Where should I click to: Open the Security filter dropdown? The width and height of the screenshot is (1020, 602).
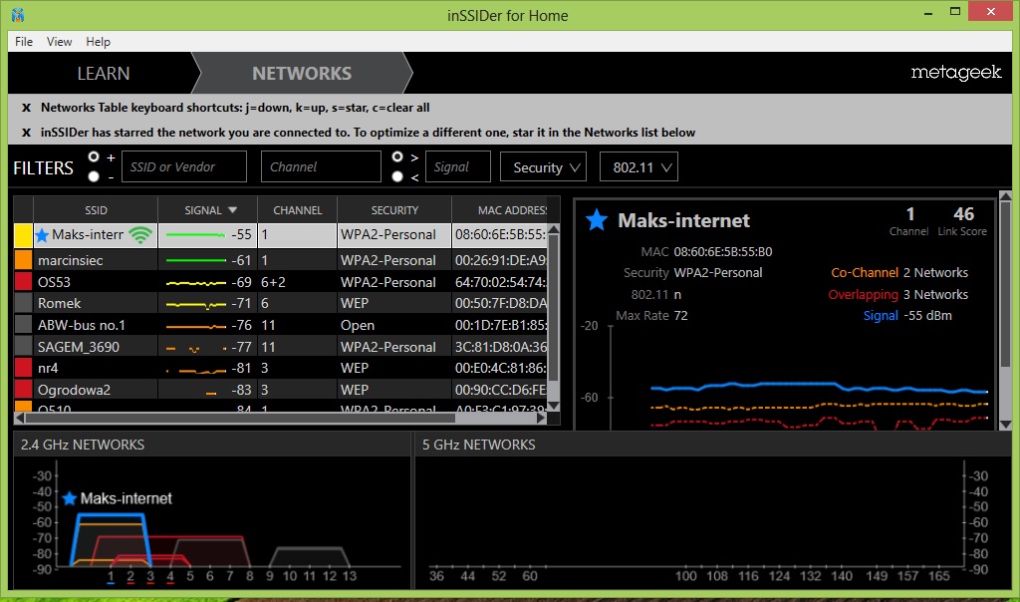543,166
